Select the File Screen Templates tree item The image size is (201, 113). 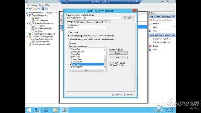point(43,29)
